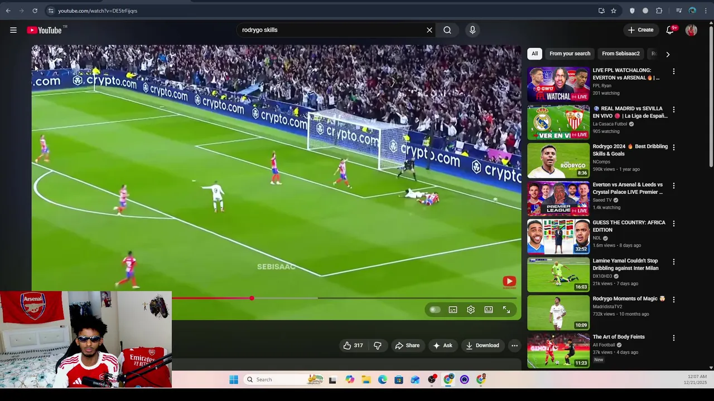The width and height of the screenshot is (714, 401).
Task: Share the video
Action: [x=407, y=345]
